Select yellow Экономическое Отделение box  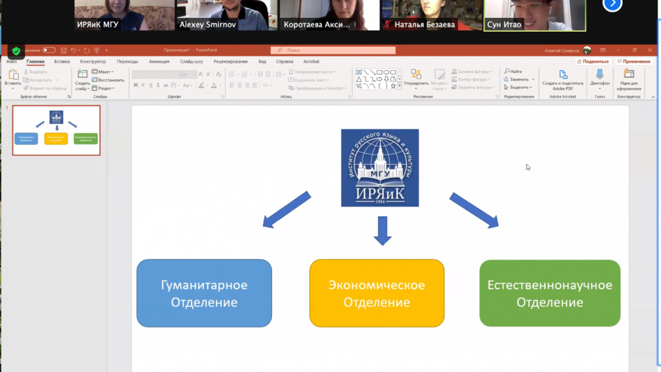click(x=377, y=293)
